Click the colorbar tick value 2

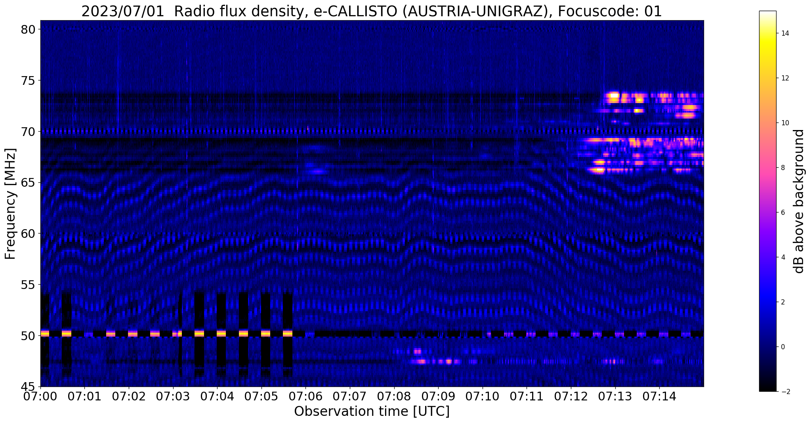[x=782, y=302]
